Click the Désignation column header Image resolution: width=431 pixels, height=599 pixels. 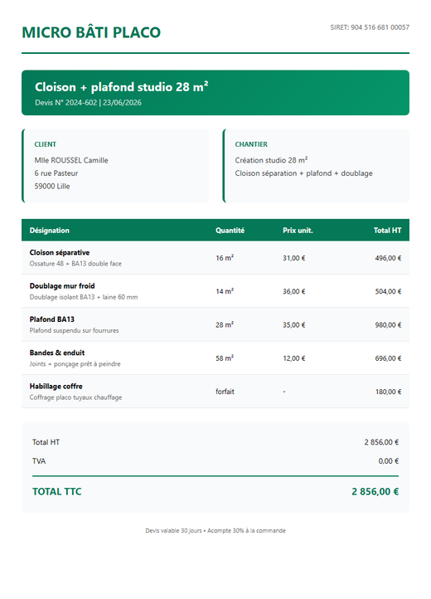point(50,231)
